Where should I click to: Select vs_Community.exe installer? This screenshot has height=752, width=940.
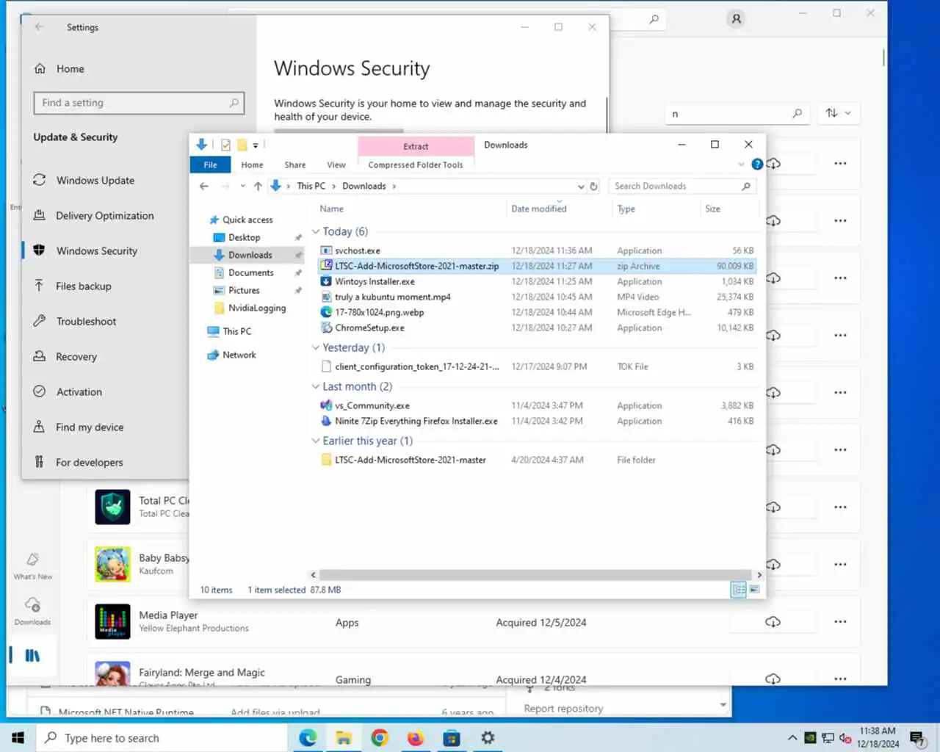pos(372,405)
